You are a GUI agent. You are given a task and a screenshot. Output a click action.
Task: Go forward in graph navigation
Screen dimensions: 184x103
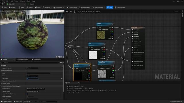71,11
